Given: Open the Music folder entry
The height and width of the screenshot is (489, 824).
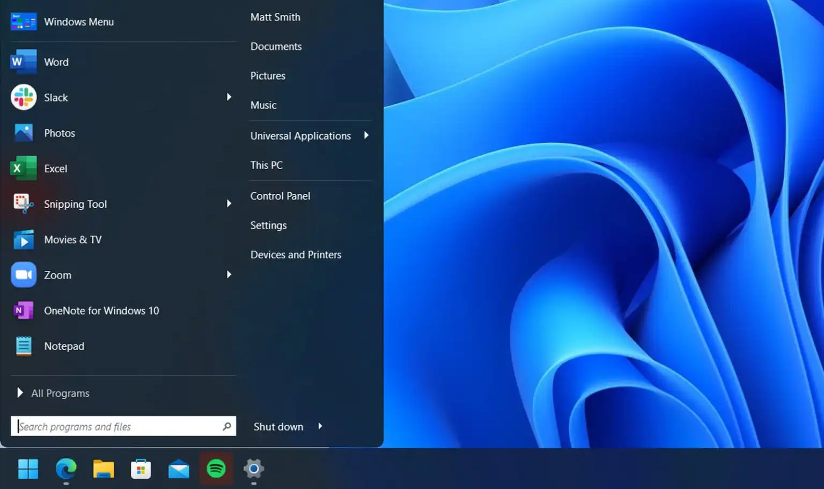Looking at the screenshot, I should pyautogui.click(x=263, y=105).
